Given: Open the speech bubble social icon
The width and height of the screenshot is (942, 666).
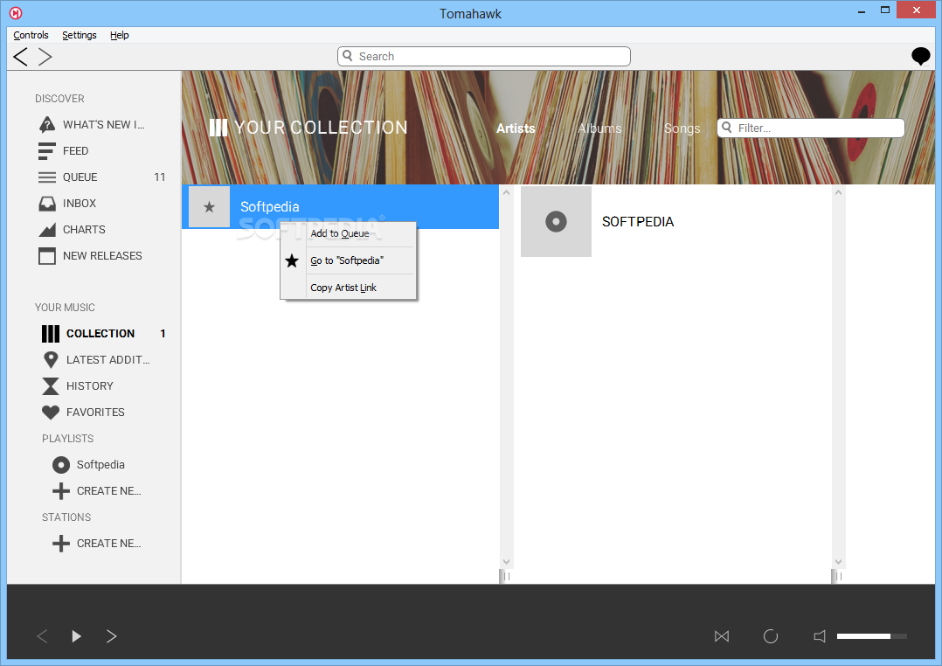Looking at the screenshot, I should (920, 57).
